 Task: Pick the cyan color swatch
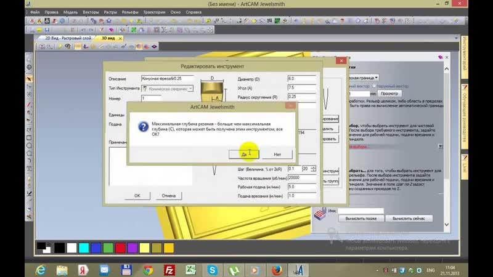pyautogui.click(x=84, y=248)
